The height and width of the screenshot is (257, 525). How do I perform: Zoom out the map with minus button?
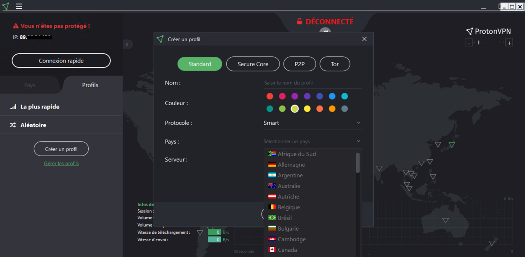click(x=469, y=43)
